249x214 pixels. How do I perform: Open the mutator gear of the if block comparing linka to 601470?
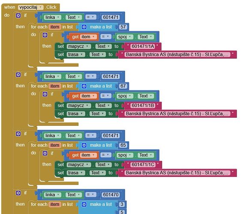18,193
